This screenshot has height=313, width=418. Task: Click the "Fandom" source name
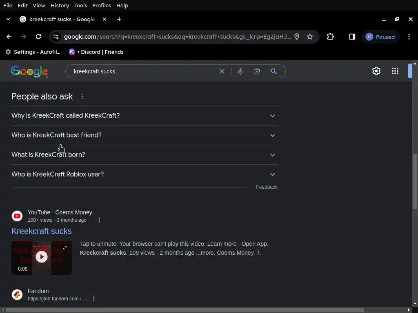pos(38,291)
